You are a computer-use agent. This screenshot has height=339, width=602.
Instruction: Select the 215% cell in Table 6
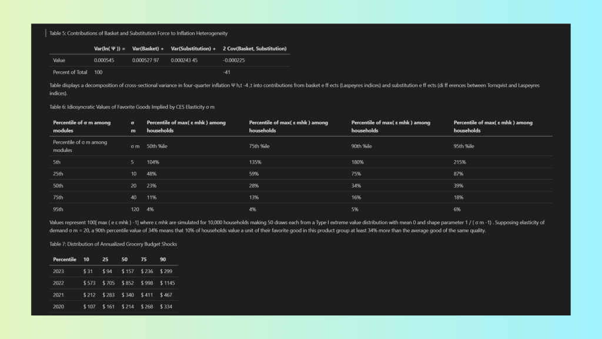point(460,162)
